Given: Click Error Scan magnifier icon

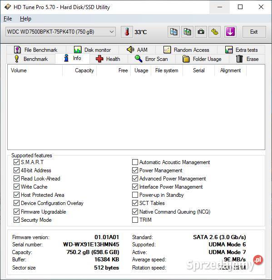Looking at the screenshot, I should coord(138,59).
